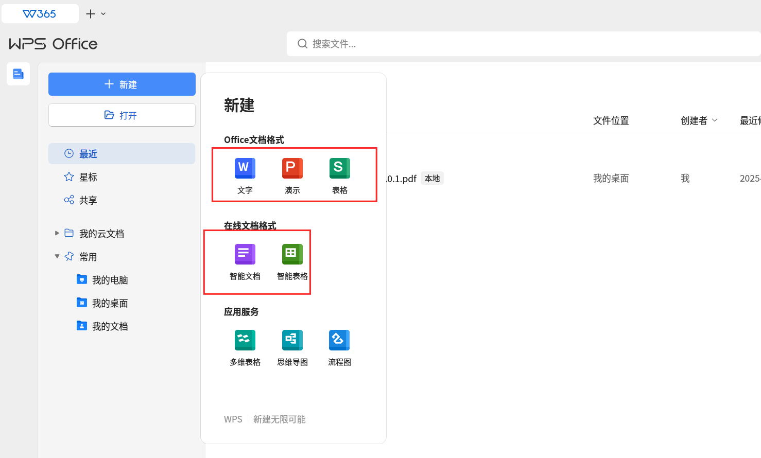Image resolution: width=761 pixels, height=458 pixels.
Task: Collapse the 常用 section
Action: [x=57, y=256]
